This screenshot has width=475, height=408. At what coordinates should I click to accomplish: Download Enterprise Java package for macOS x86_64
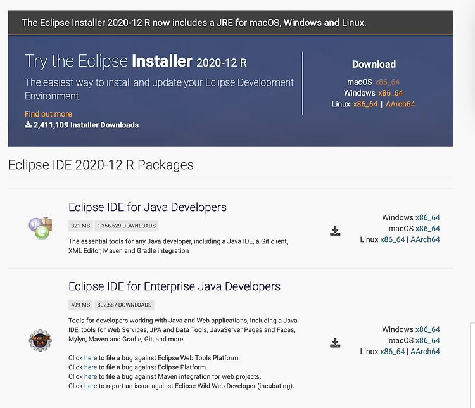click(x=427, y=340)
